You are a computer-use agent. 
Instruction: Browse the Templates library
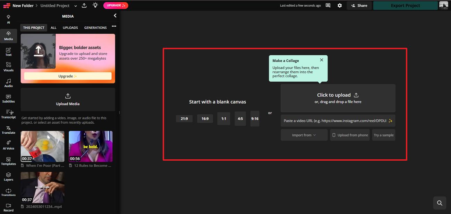(8, 161)
